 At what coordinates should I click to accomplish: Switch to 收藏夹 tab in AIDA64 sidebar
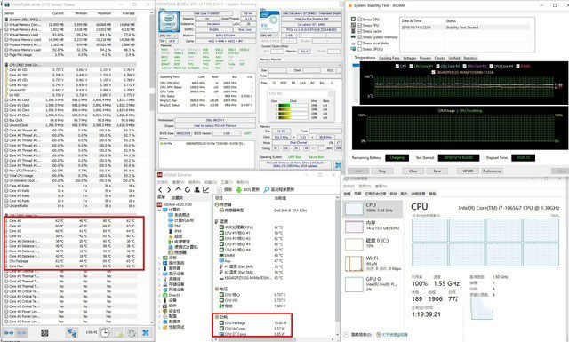(x=177, y=198)
